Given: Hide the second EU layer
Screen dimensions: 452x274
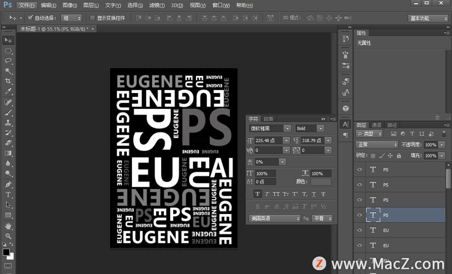Looking at the screenshot, I should pos(360,245).
